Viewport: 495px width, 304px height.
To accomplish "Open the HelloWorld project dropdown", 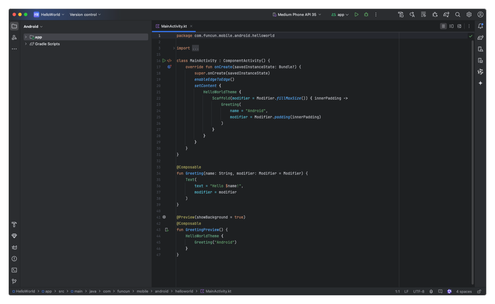I will [49, 15].
